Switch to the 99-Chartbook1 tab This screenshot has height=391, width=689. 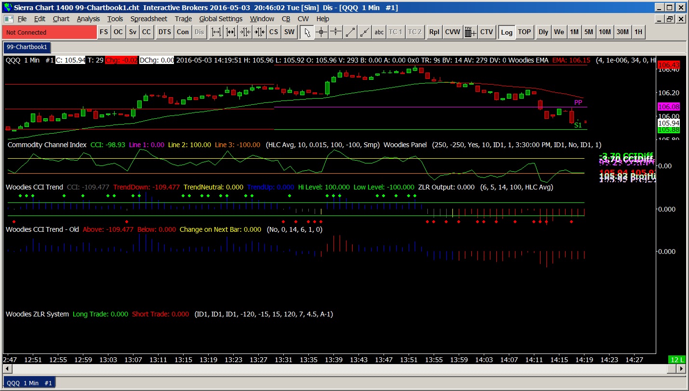26,47
